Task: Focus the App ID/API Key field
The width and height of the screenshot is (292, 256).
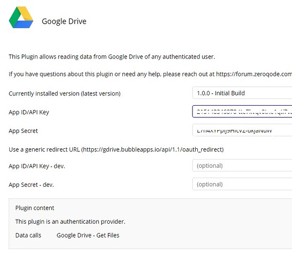Action: tap(242, 111)
